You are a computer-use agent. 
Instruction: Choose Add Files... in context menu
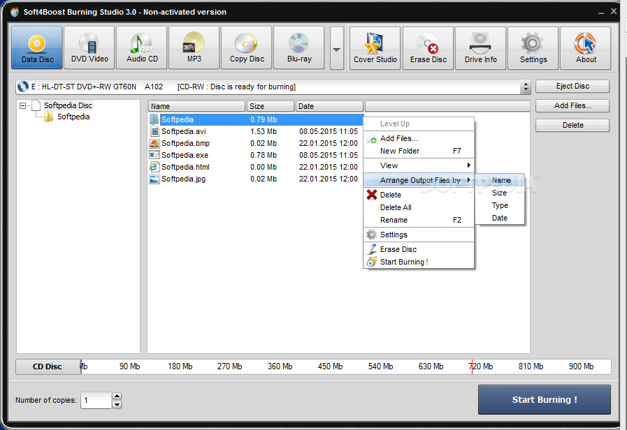pos(419,138)
